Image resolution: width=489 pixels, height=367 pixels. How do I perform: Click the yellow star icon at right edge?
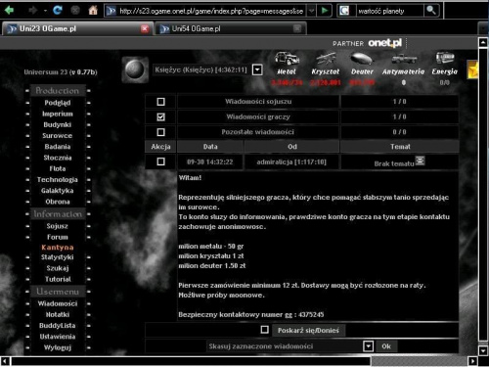tap(472, 69)
